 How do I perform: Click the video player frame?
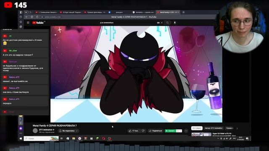coord(136,74)
